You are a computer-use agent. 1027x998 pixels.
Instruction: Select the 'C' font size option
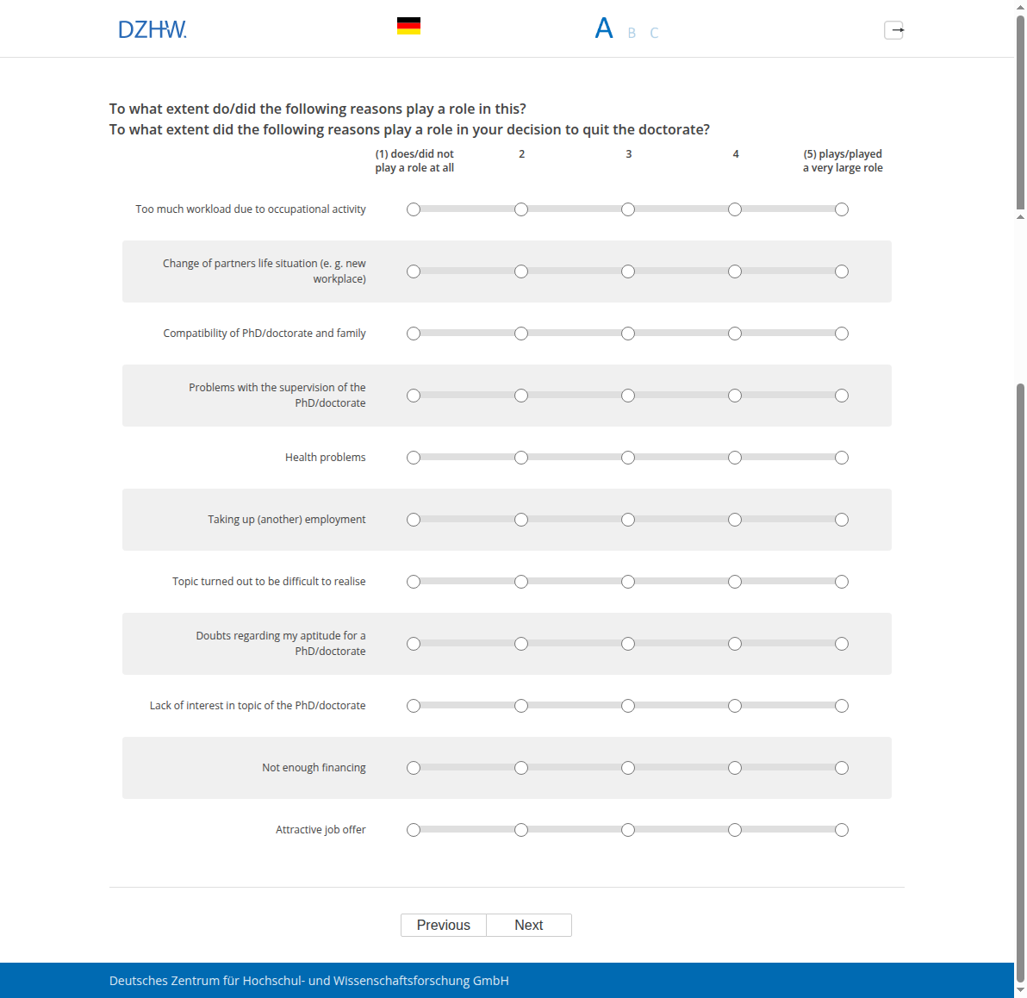coord(654,33)
